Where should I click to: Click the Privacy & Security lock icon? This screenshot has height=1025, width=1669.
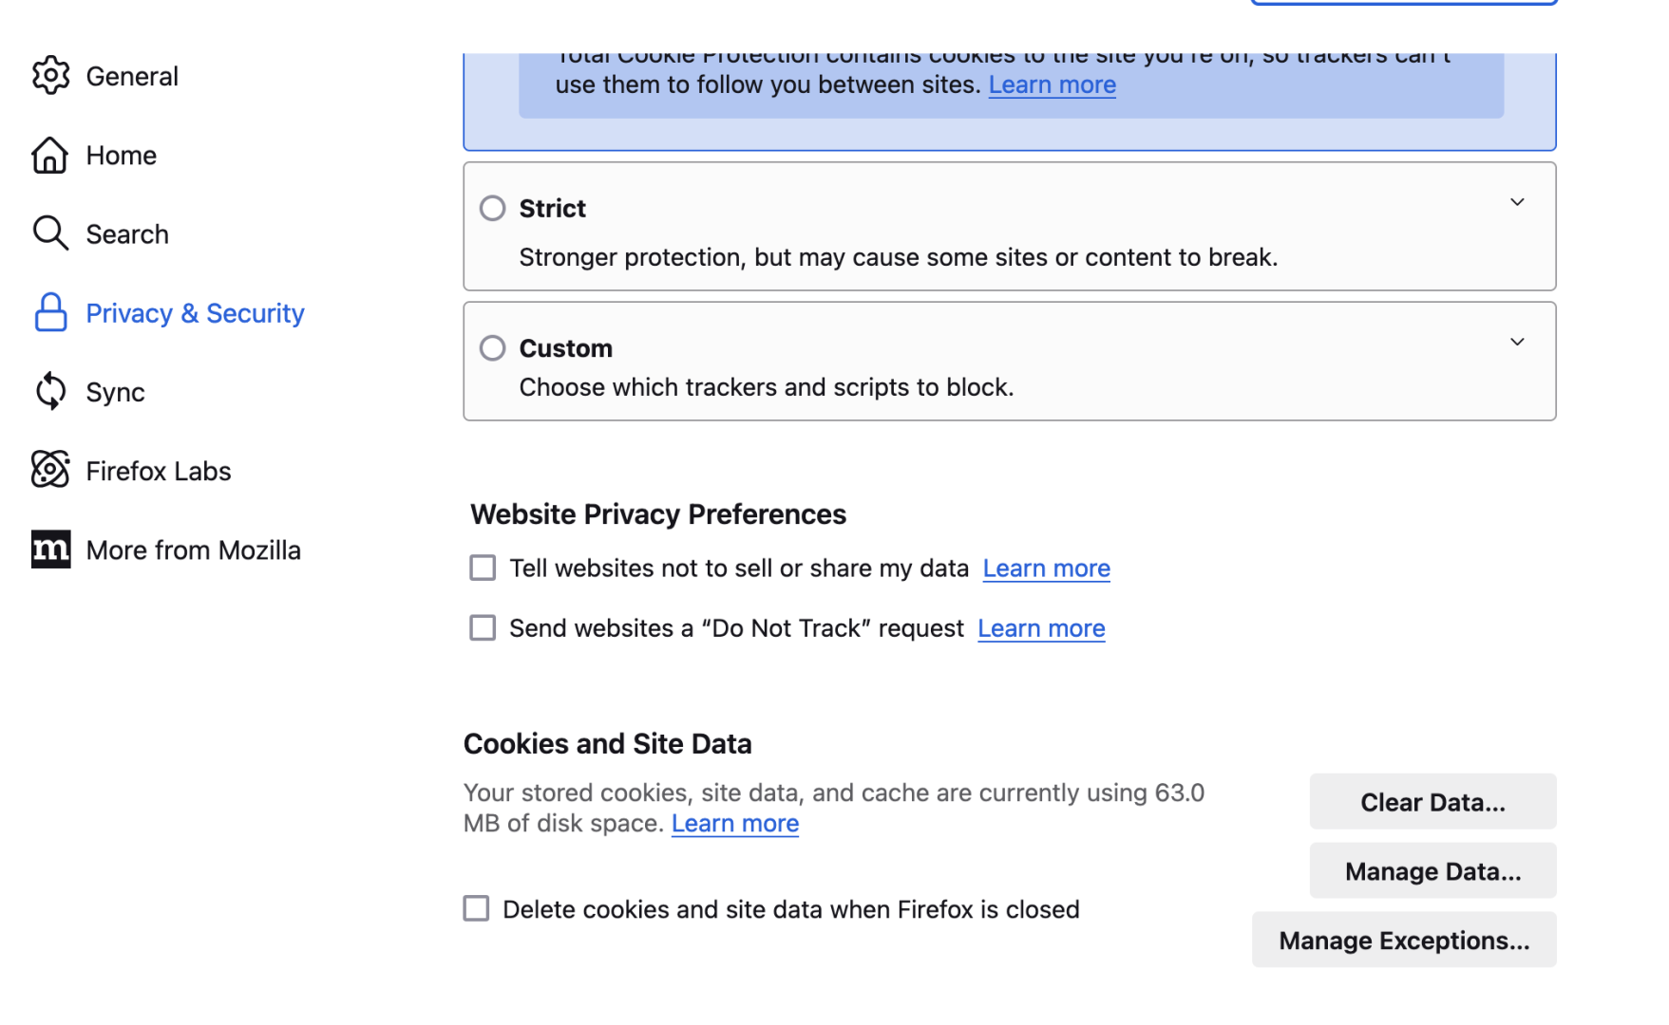click(50, 312)
